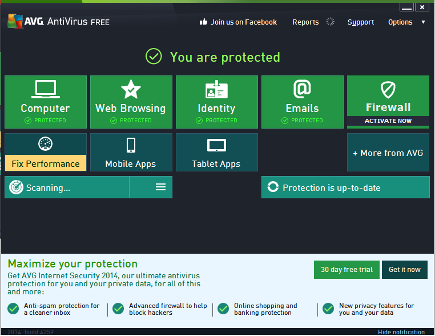Click Computer PROTECTED status checkmark
Image resolution: width=435 pixels, height=336 pixels.
point(28,121)
